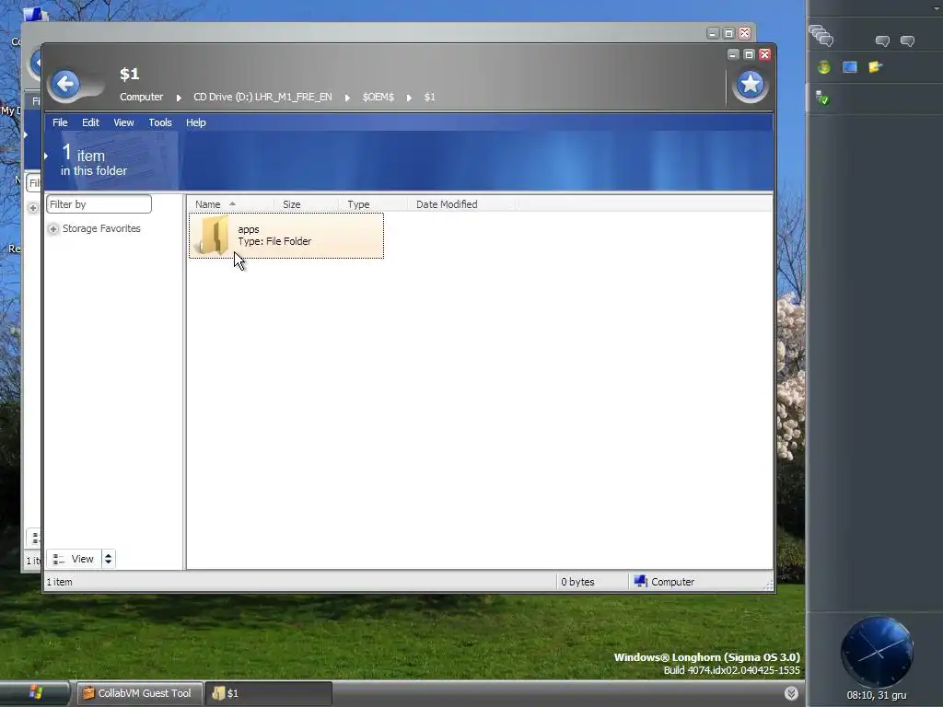Select the apps folder icon

214,236
